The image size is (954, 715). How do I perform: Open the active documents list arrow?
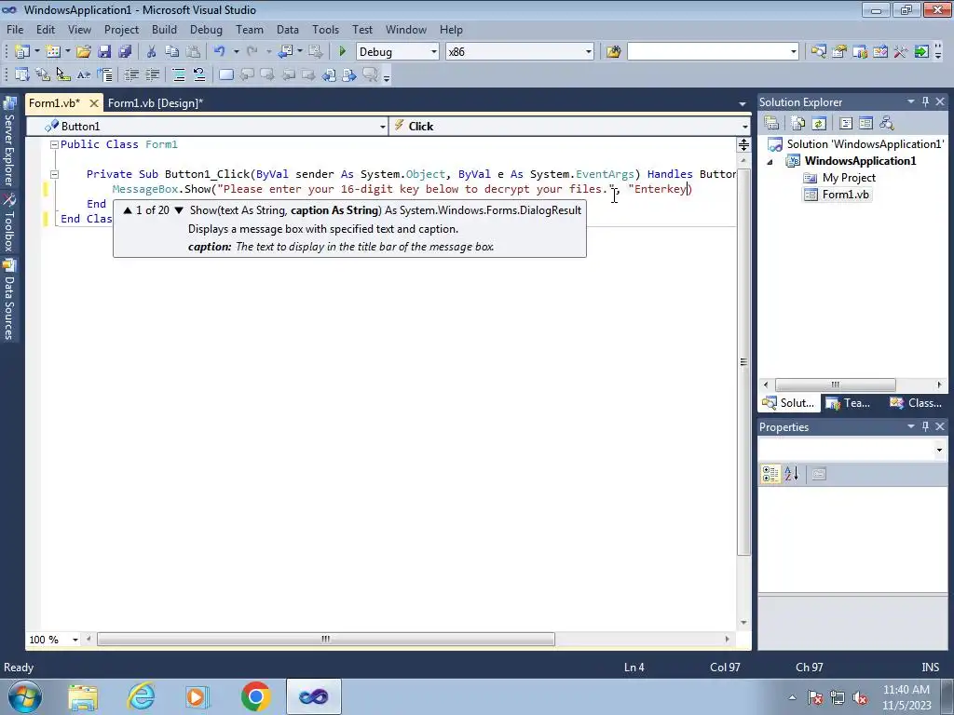coord(743,104)
